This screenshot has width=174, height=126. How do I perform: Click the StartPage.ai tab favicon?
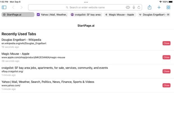point(4,15)
